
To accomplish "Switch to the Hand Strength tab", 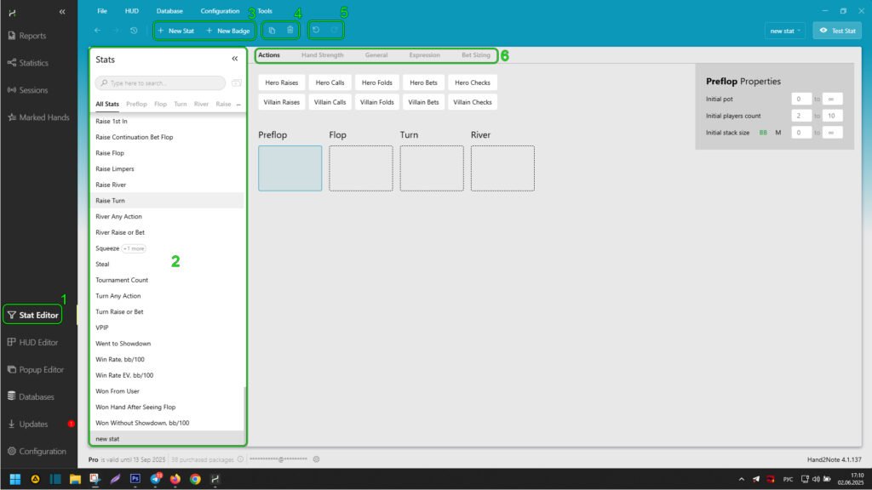I will 323,55.
